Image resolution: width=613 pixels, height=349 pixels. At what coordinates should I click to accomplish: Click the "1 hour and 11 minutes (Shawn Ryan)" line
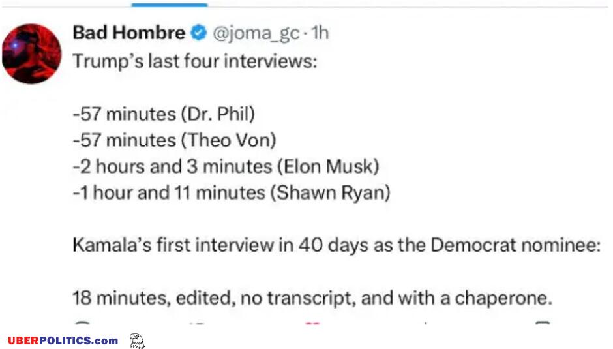tap(232, 192)
